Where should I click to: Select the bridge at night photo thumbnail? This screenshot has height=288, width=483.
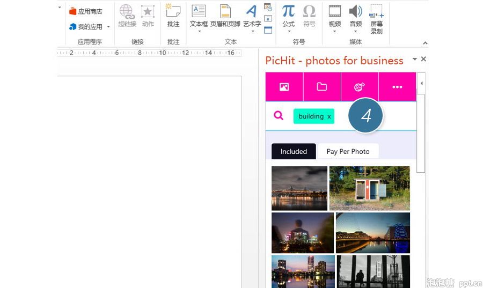tap(299, 188)
